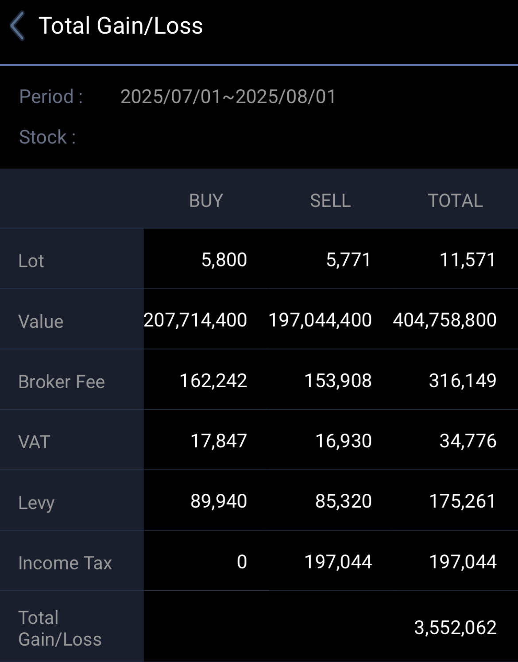Viewport: 518px width, 662px height.
Task: Select the Broker Fee row label
Action: [62, 382]
